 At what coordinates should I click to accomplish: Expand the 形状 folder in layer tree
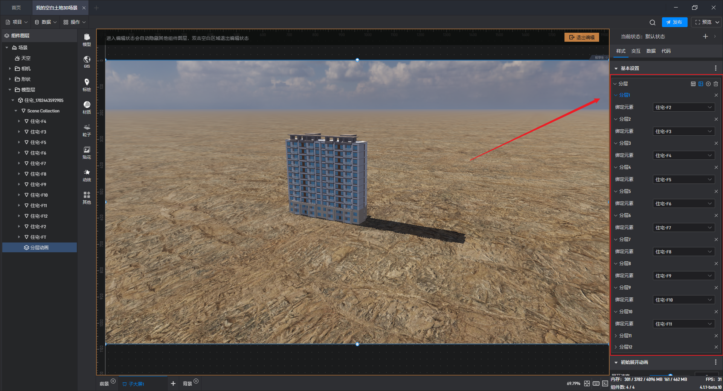coord(10,79)
